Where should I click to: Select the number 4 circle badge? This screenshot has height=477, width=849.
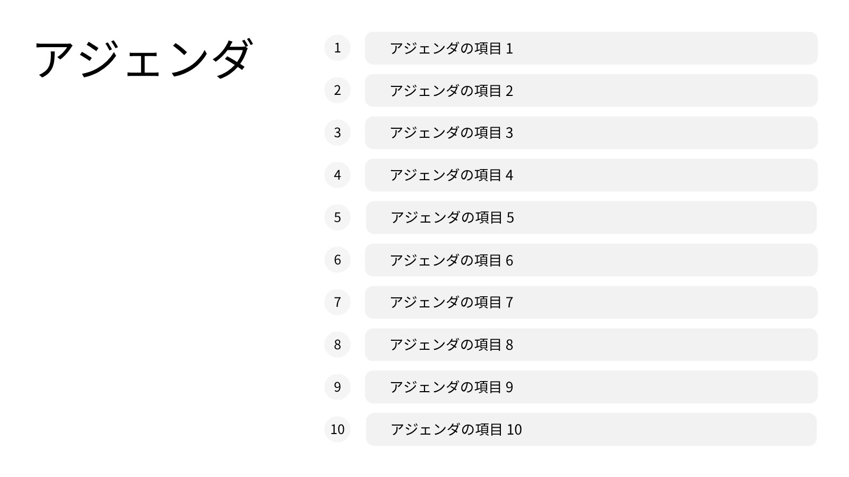(x=337, y=175)
